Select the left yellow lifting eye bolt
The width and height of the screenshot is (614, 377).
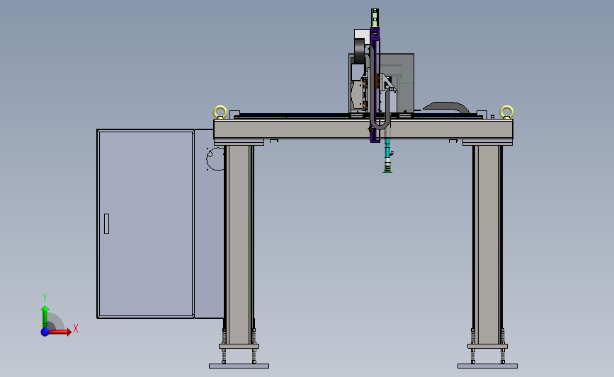(220, 112)
